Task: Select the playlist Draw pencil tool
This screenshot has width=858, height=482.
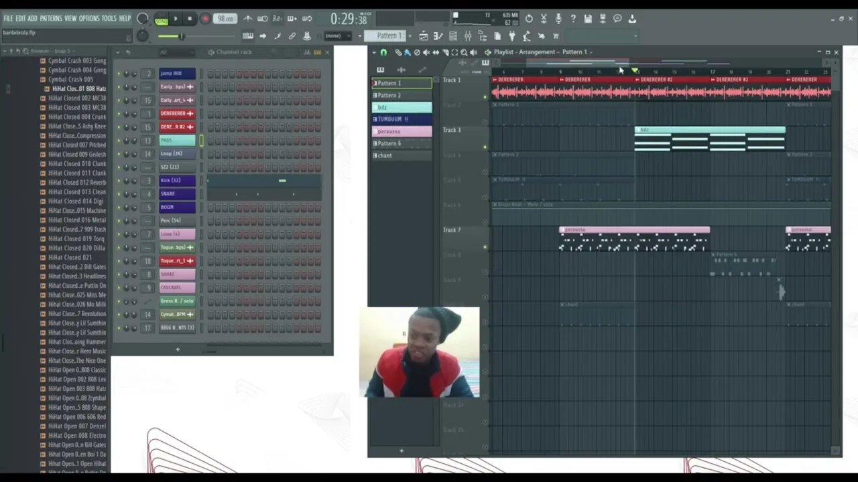Action: pos(398,52)
